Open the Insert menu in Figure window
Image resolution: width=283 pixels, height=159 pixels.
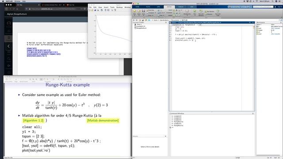106,7
